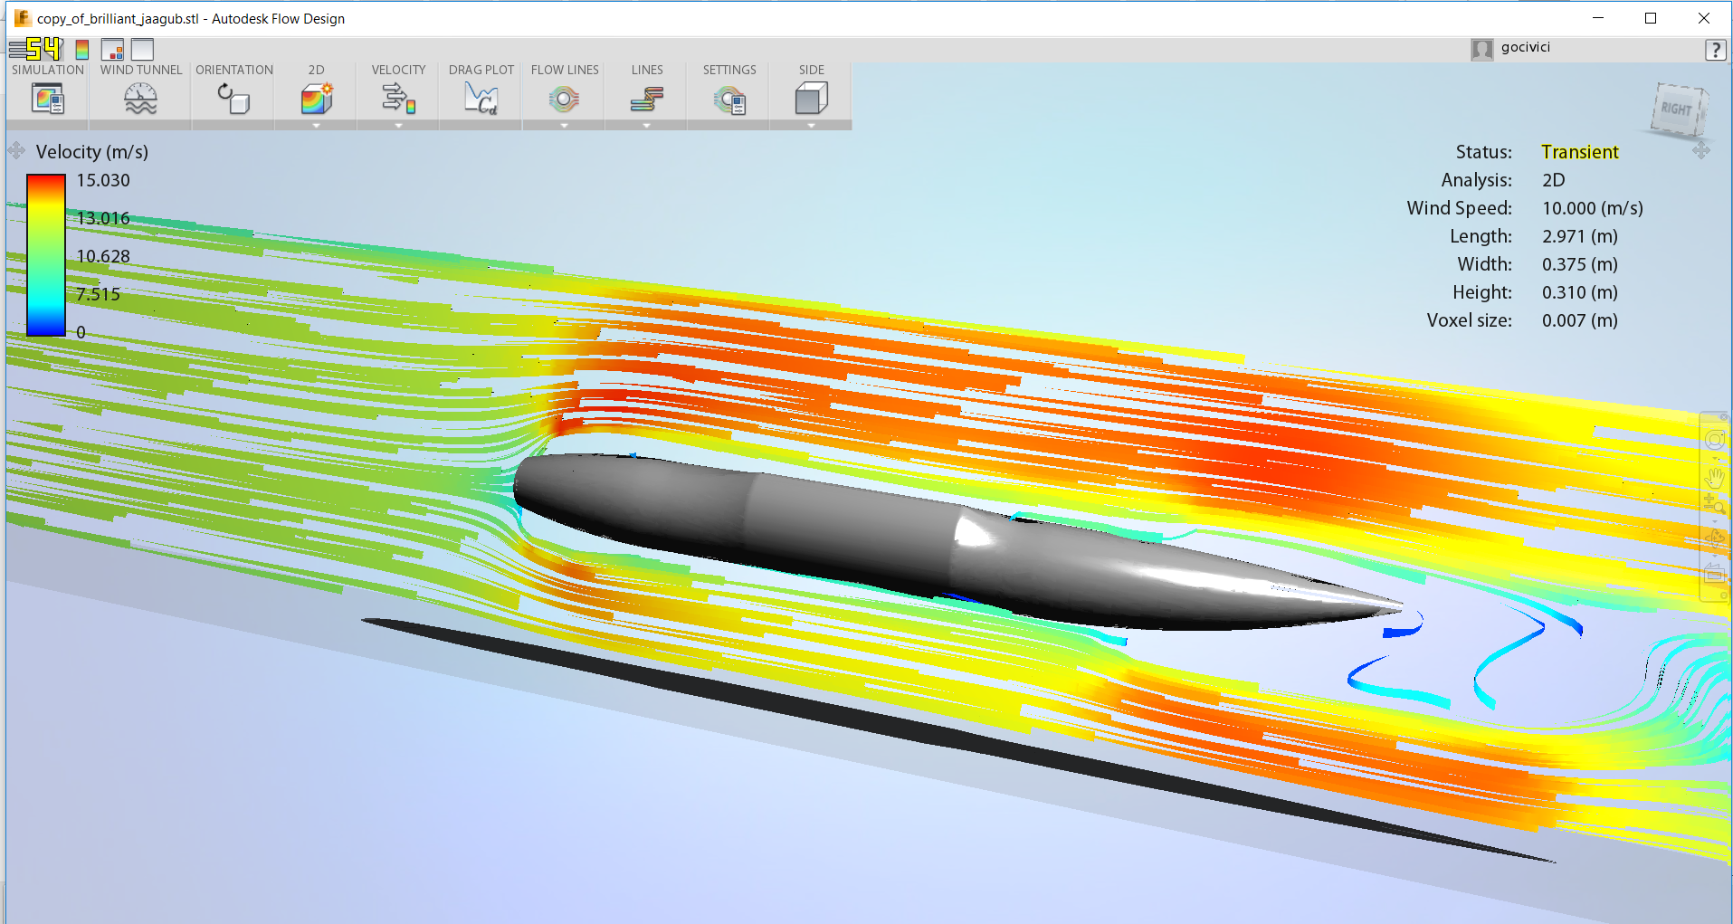Open the Orientation tool
This screenshot has width=1733, height=924.
(x=233, y=98)
